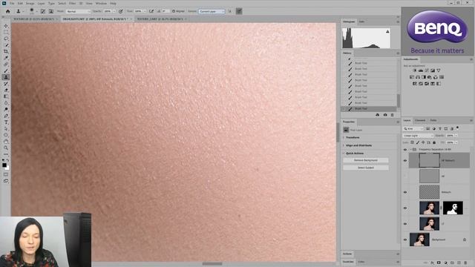Add an Invert adjustment
Screen dimensions: 475x267
[415, 84]
